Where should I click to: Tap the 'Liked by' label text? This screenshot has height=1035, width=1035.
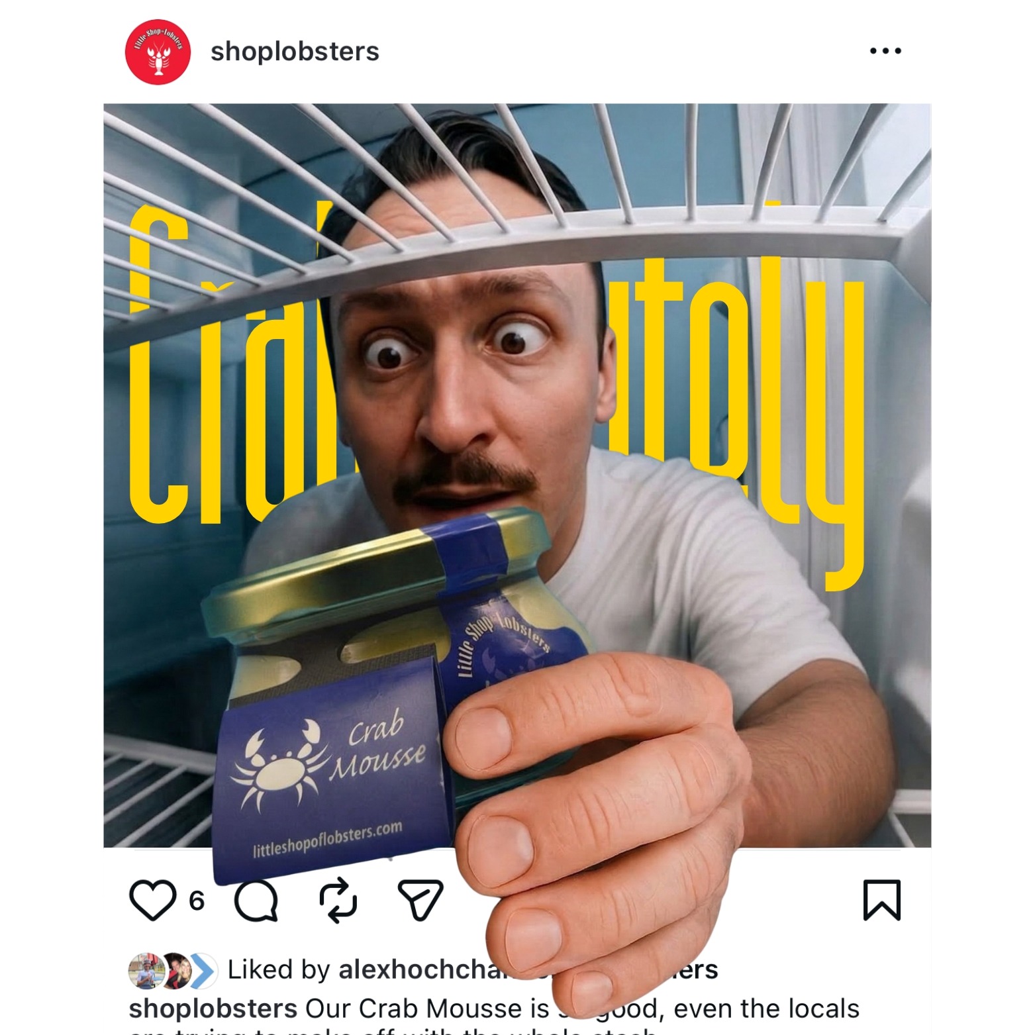[278, 969]
